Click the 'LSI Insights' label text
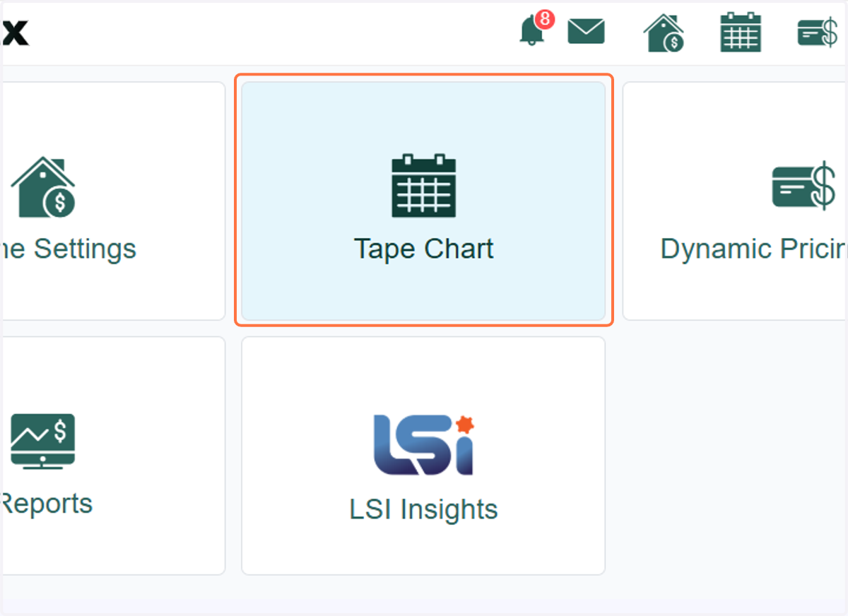Image resolution: width=848 pixels, height=616 pixels. 424,509
